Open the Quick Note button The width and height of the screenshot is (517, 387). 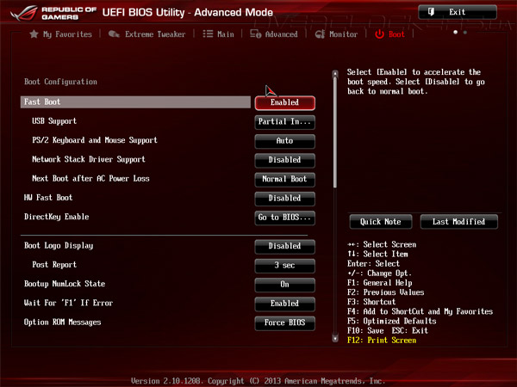click(381, 222)
